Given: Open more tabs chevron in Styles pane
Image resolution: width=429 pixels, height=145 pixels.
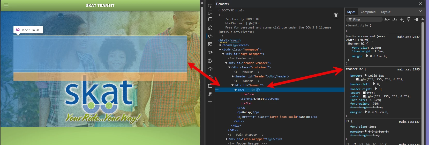Looking at the screenshot, I should (x=420, y=11).
